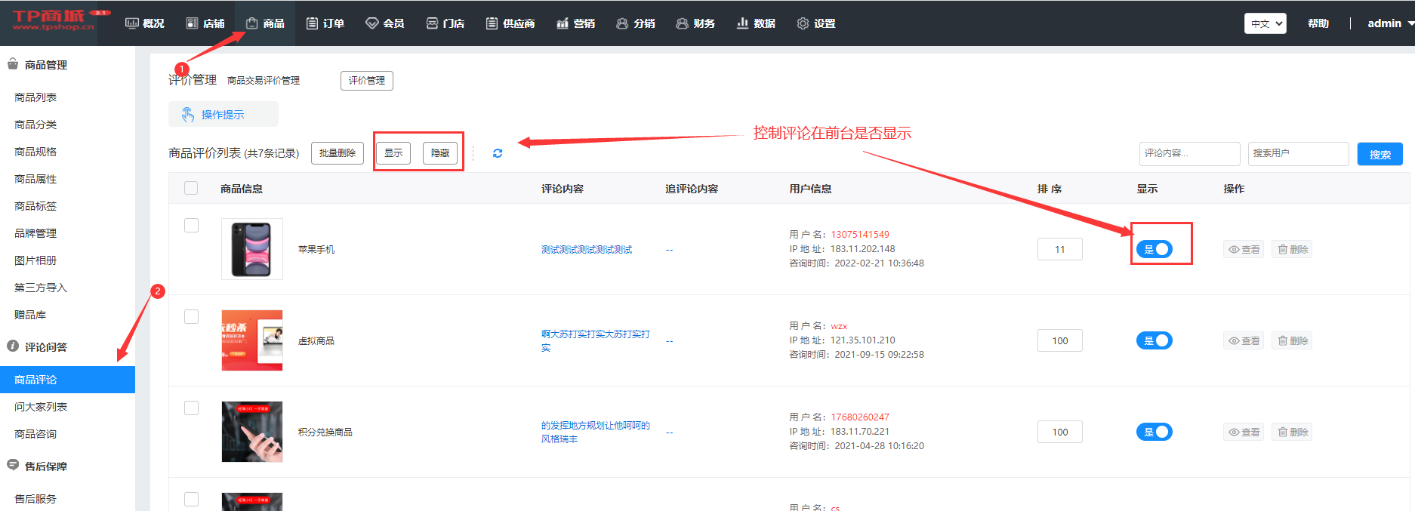The width and height of the screenshot is (1415, 511).
Task: View the 苹果手机 review details
Action: (1244, 250)
